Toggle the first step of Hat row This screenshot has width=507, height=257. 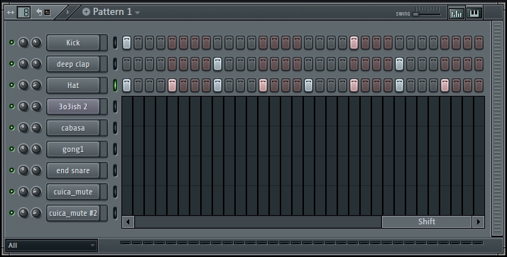[x=126, y=85]
